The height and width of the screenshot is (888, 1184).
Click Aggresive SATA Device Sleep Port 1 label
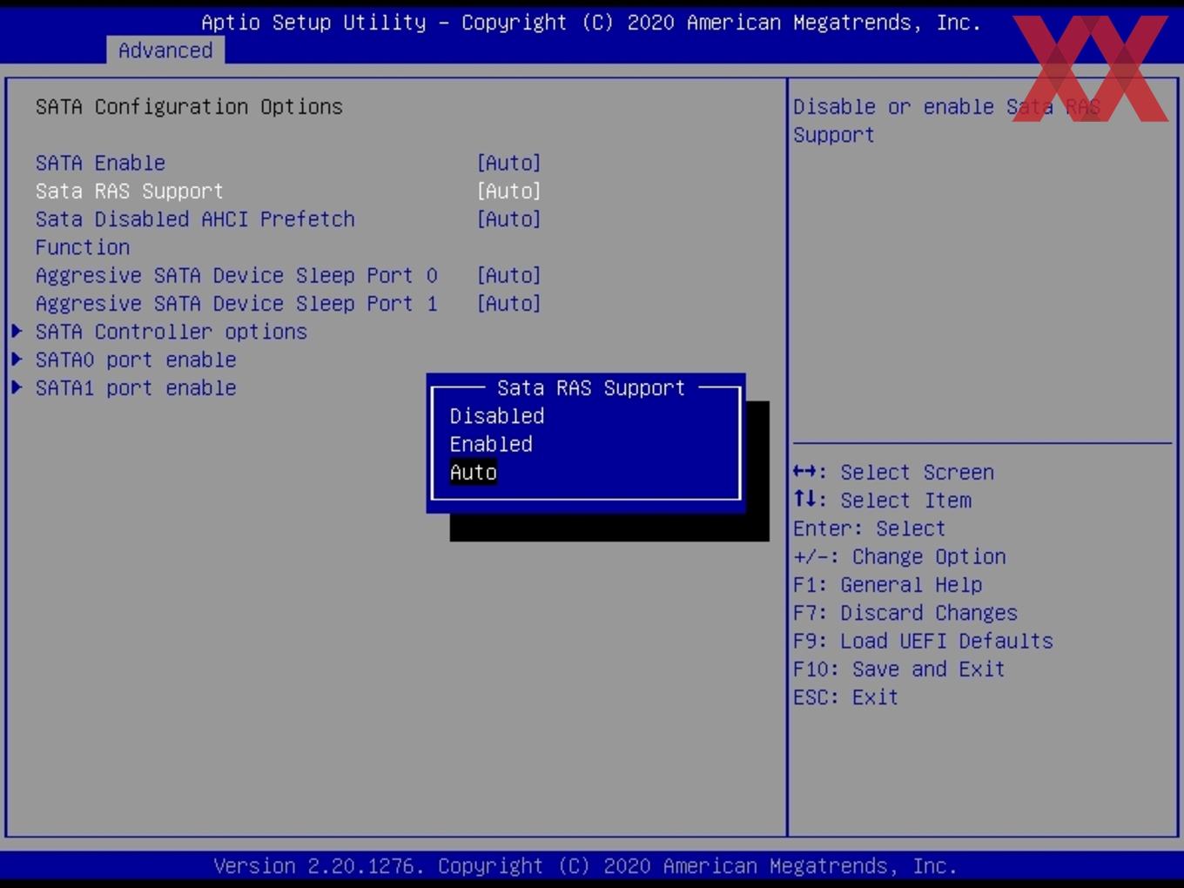click(236, 303)
